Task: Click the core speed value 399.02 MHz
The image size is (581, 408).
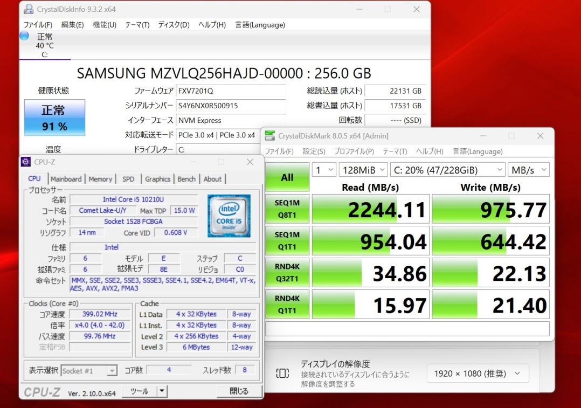Action: [100, 314]
